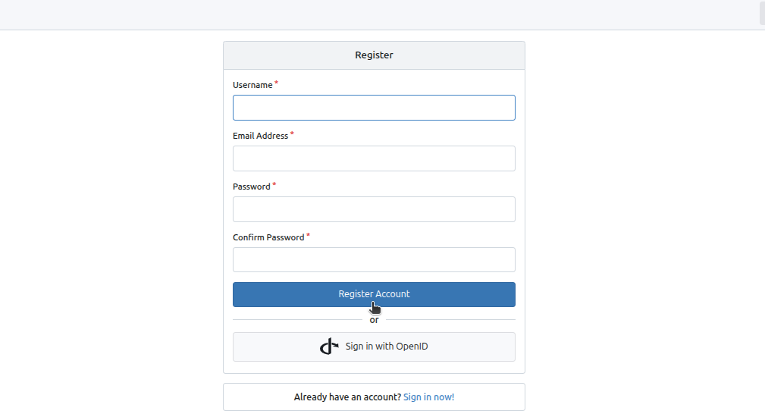Image resolution: width=765 pixels, height=414 pixels.
Task: Click the 'or' divider text
Action: pyautogui.click(x=375, y=320)
